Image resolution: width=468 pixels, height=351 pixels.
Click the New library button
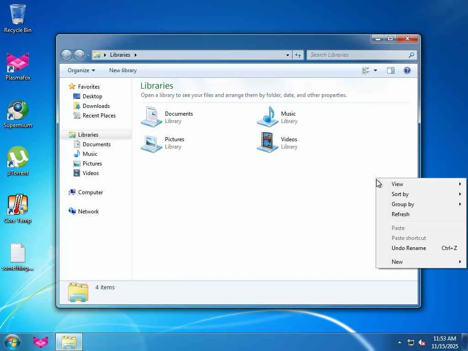tap(122, 70)
